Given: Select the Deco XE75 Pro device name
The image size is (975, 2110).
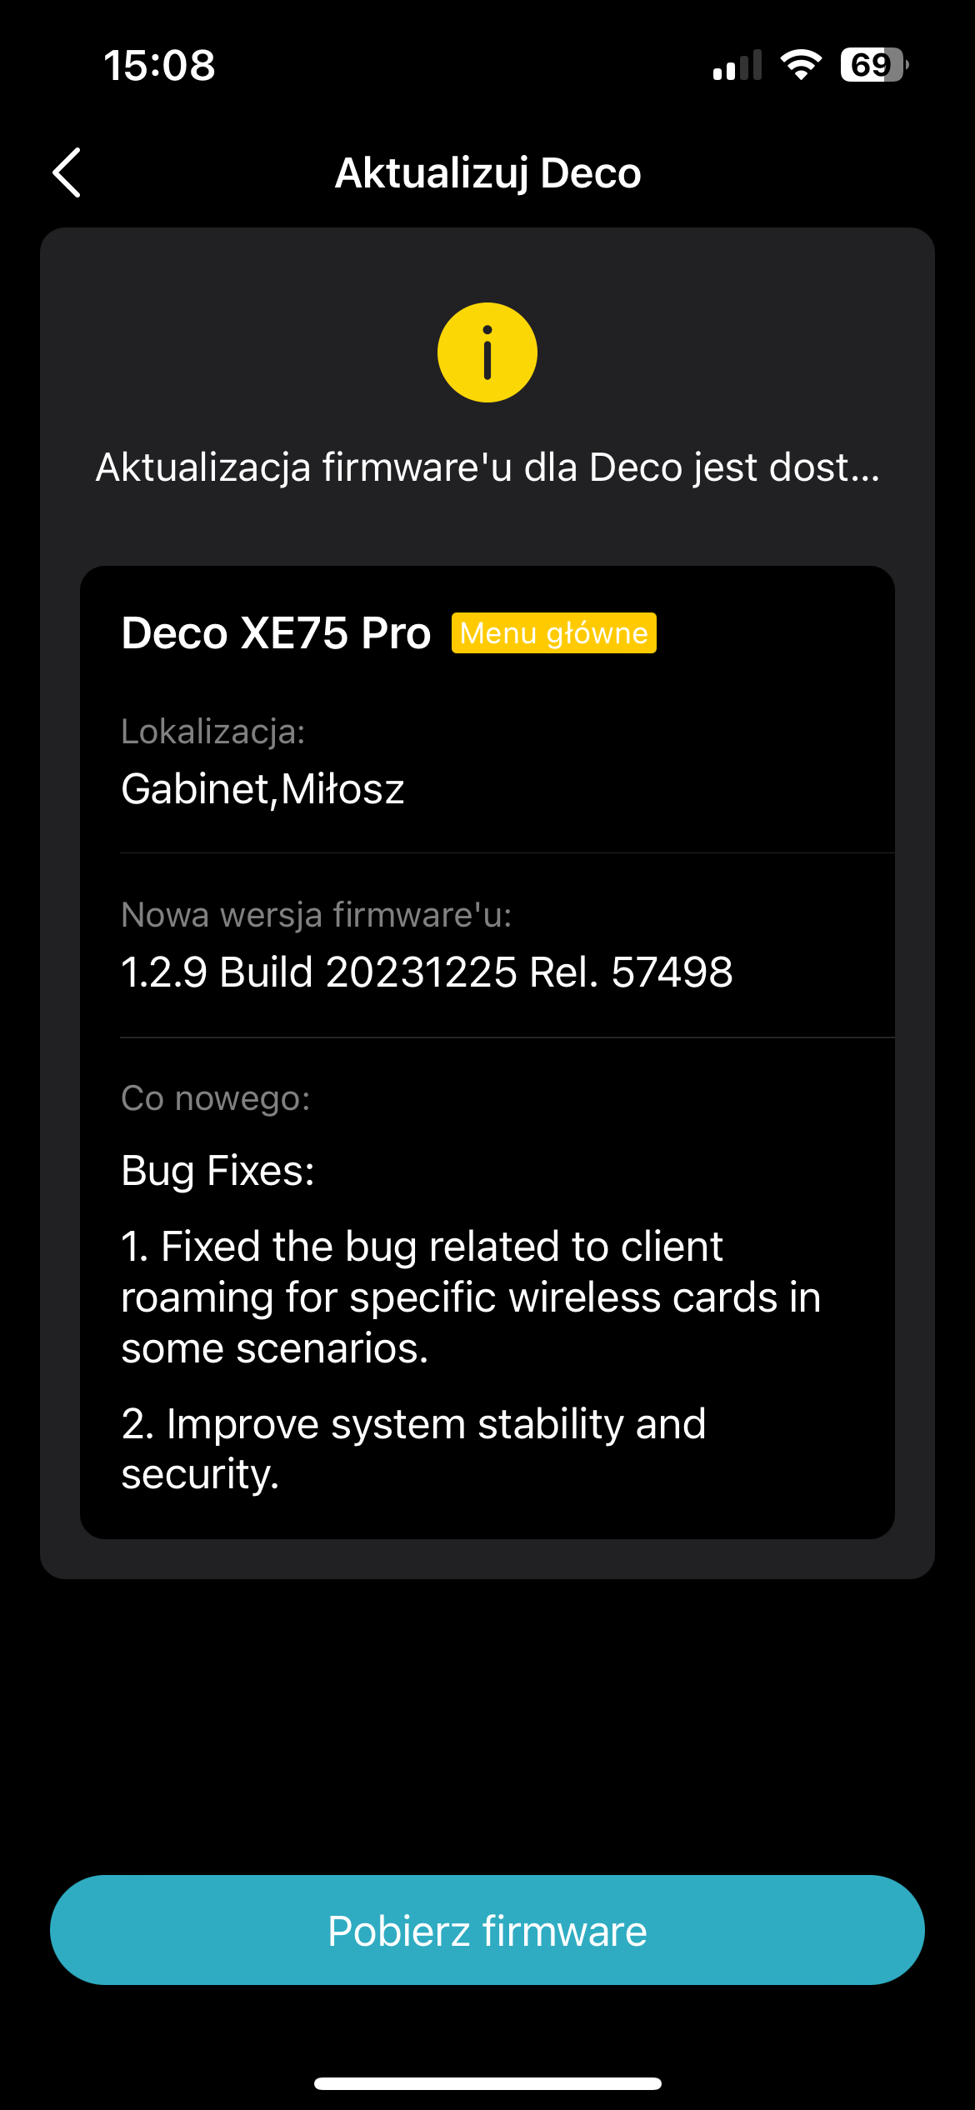Looking at the screenshot, I should click(x=276, y=633).
